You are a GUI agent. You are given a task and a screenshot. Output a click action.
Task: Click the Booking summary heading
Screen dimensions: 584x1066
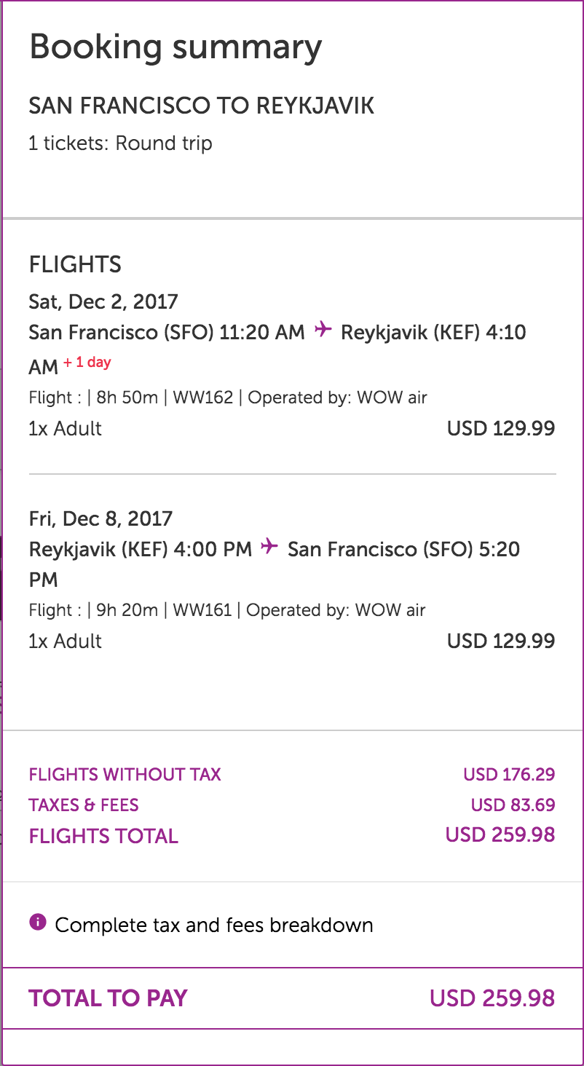click(x=175, y=48)
